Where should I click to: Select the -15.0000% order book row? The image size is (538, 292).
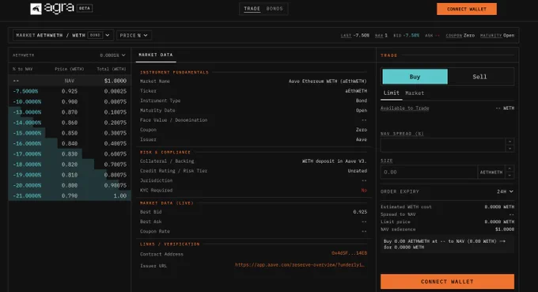point(70,133)
